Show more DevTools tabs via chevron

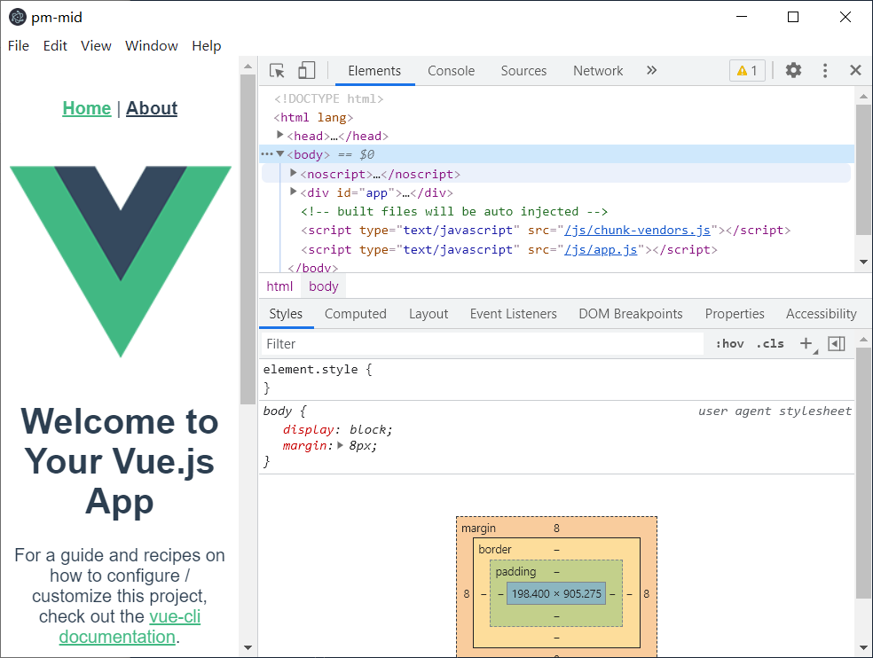(x=651, y=70)
